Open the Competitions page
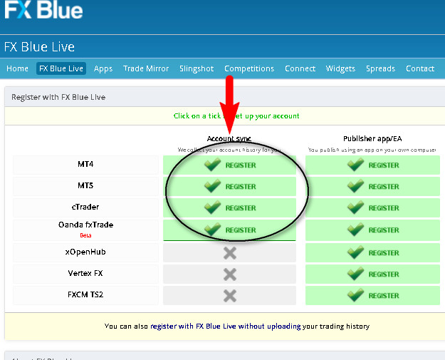The image size is (445, 360). click(249, 68)
